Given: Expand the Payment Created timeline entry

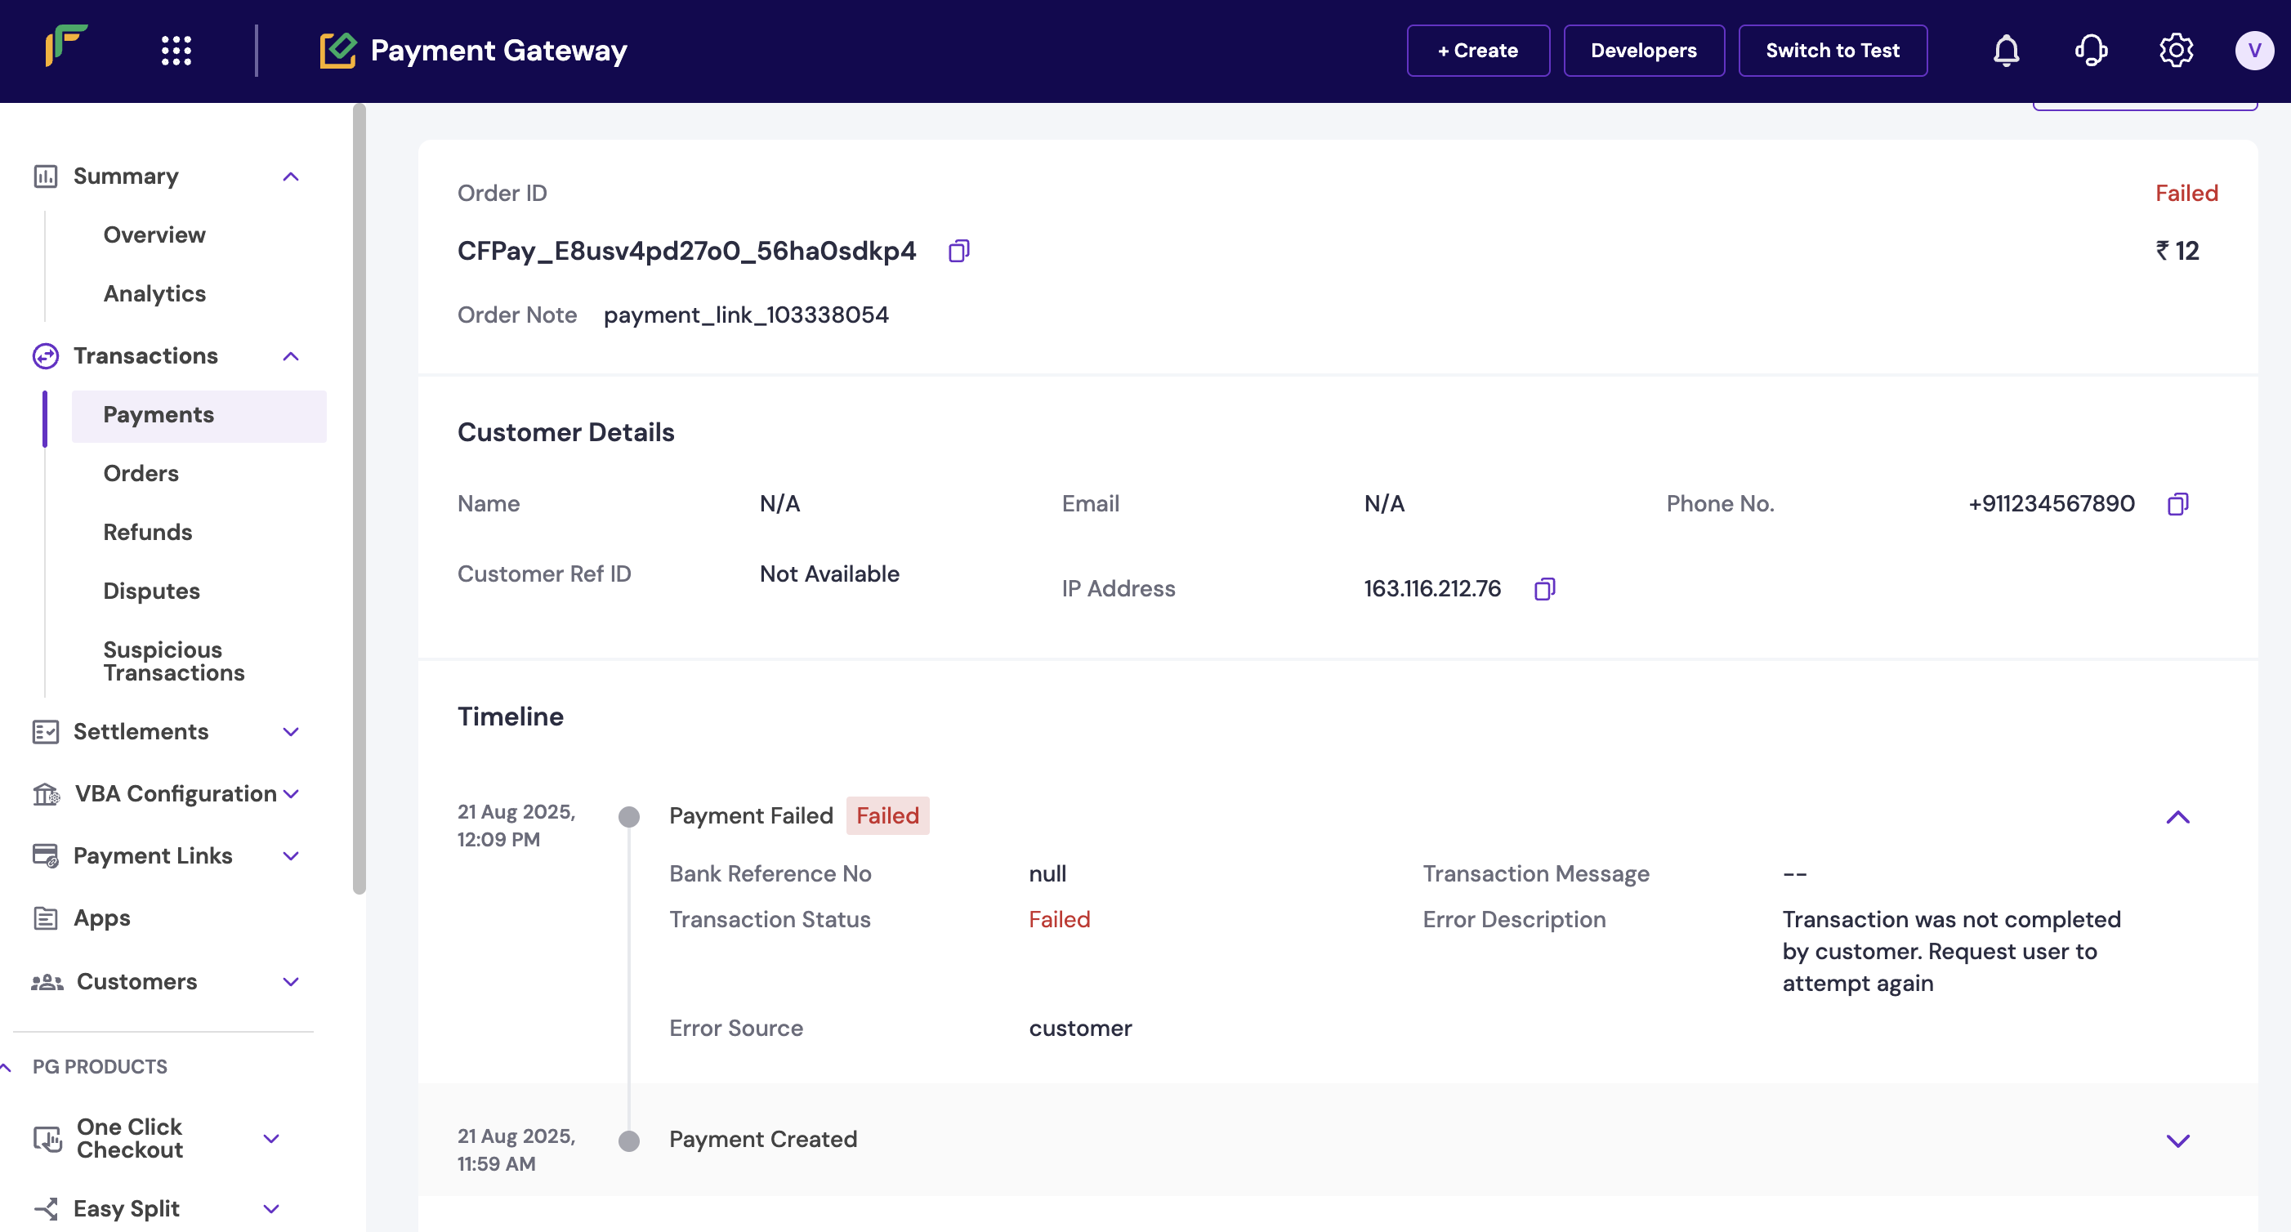Looking at the screenshot, I should (x=2177, y=1140).
